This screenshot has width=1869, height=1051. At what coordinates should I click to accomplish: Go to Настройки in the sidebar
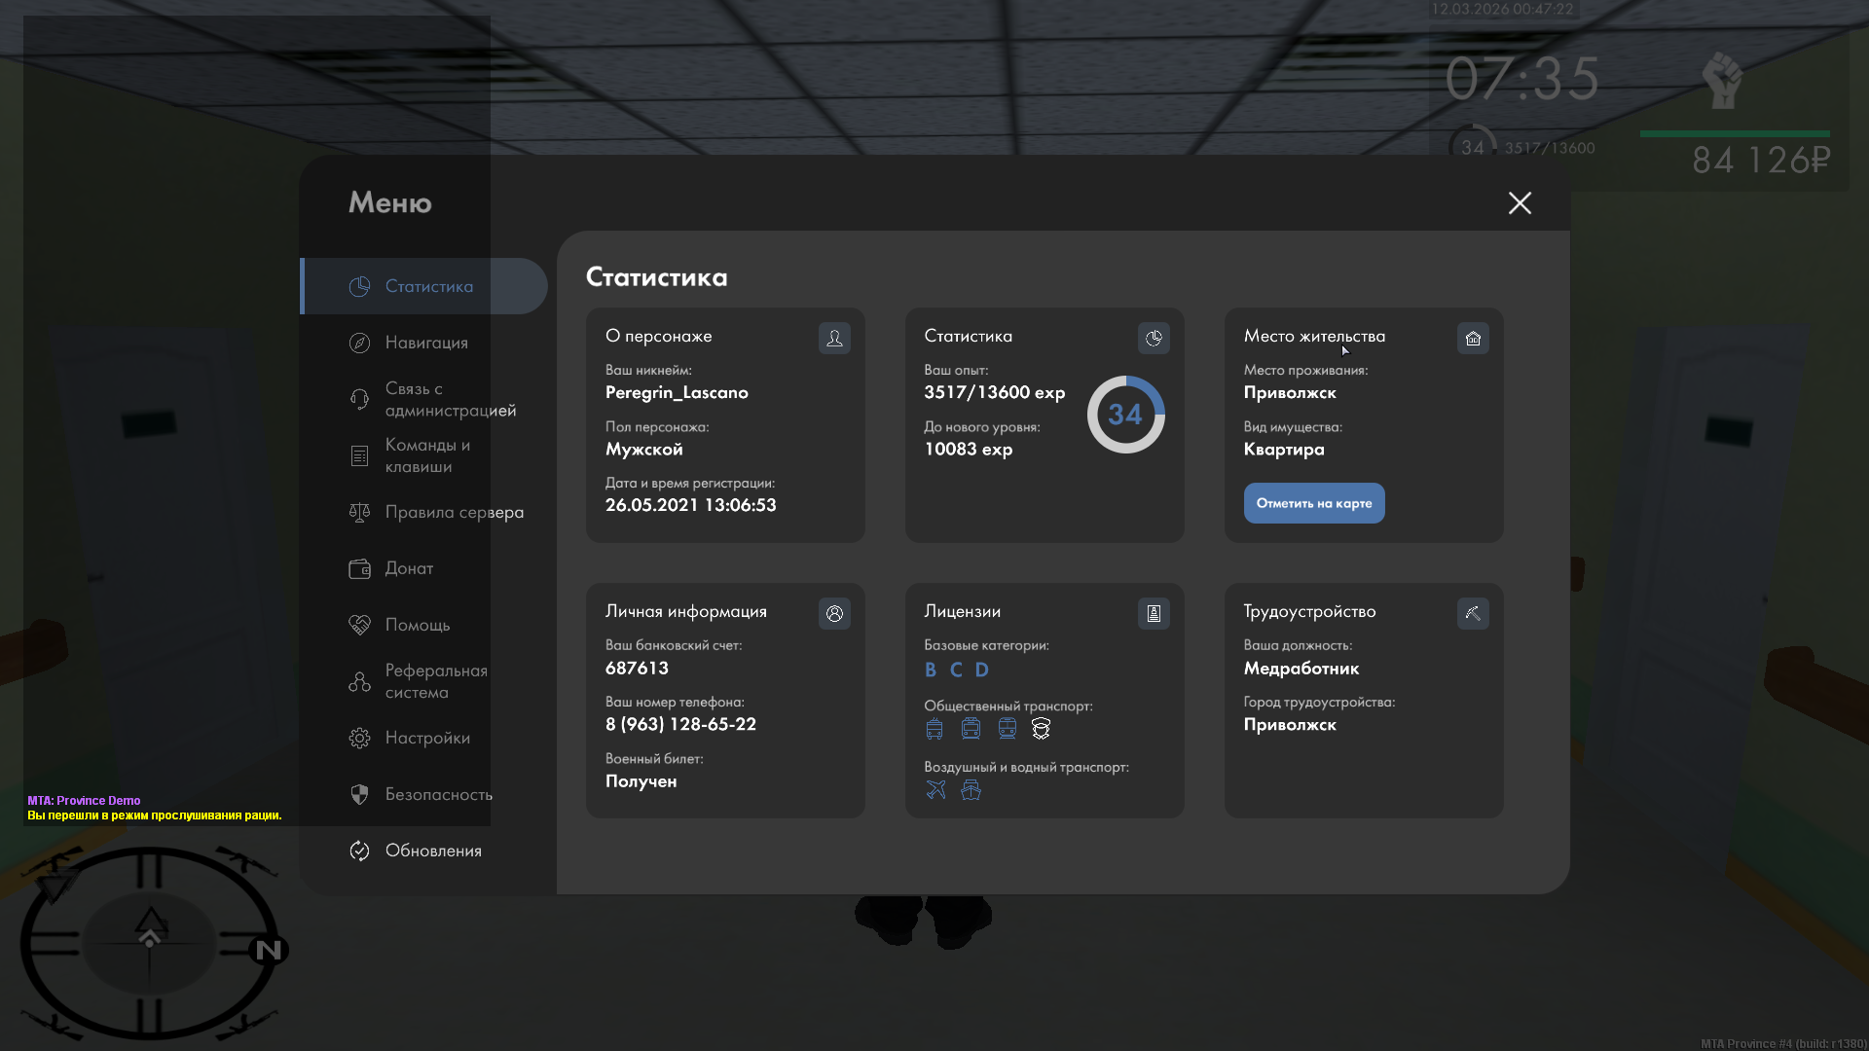pyautogui.click(x=426, y=738)
